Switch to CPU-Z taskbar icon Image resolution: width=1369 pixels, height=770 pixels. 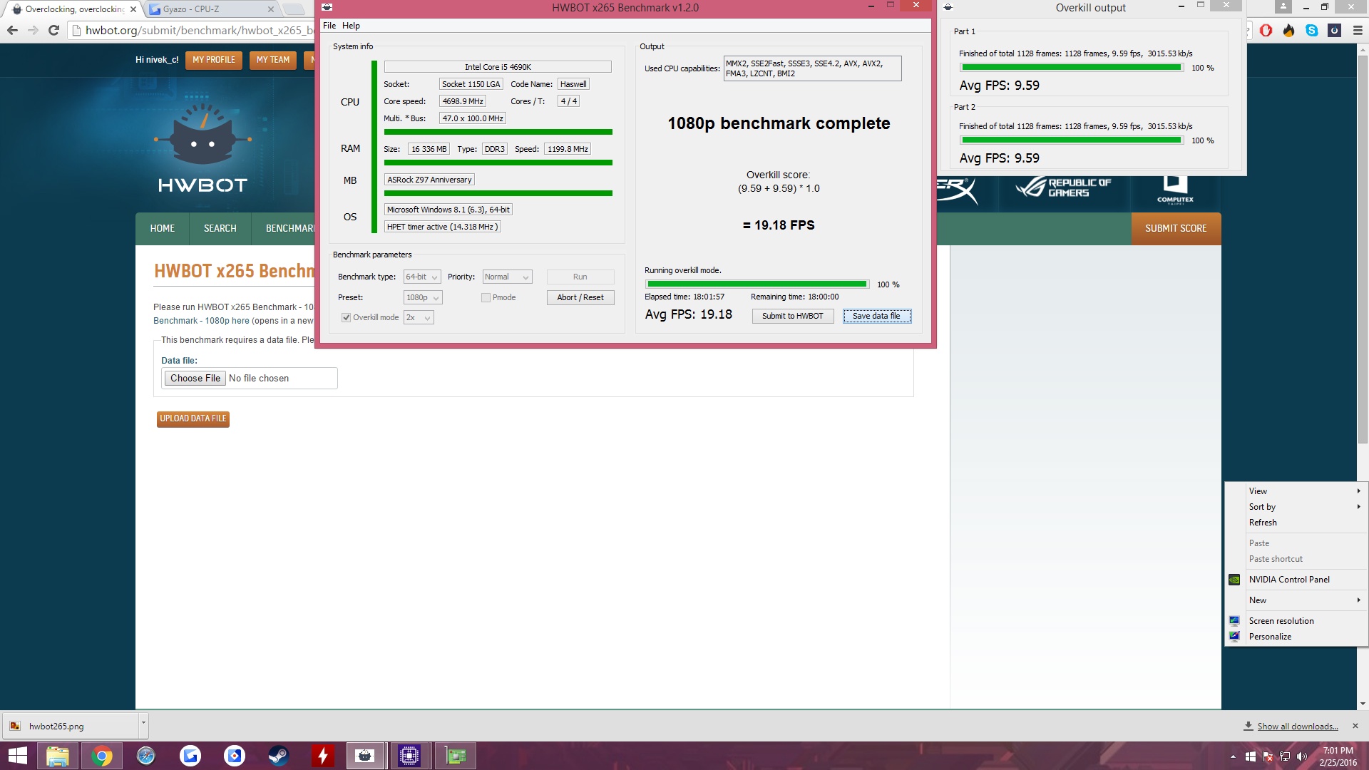click(410, 756)
